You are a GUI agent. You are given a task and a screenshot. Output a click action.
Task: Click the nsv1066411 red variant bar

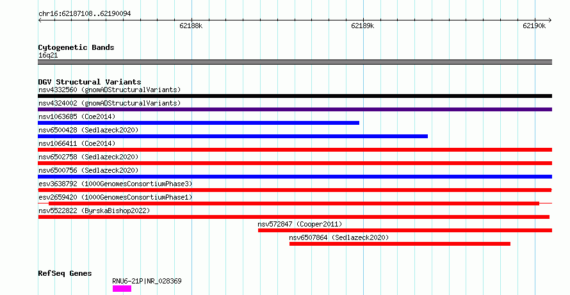295,150
